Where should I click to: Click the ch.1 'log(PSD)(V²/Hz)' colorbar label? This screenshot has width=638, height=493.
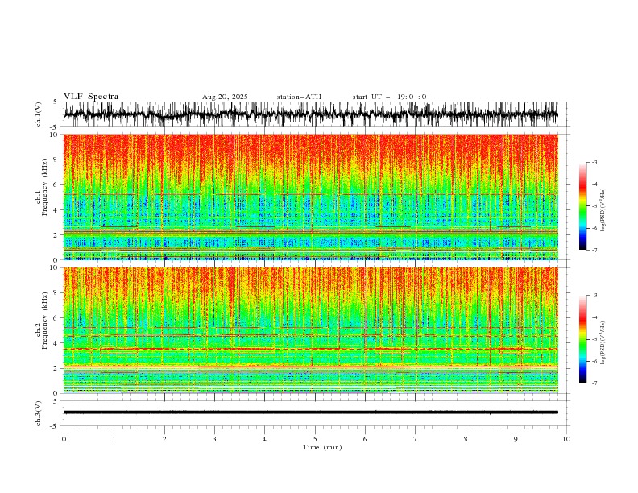point(603,210)
